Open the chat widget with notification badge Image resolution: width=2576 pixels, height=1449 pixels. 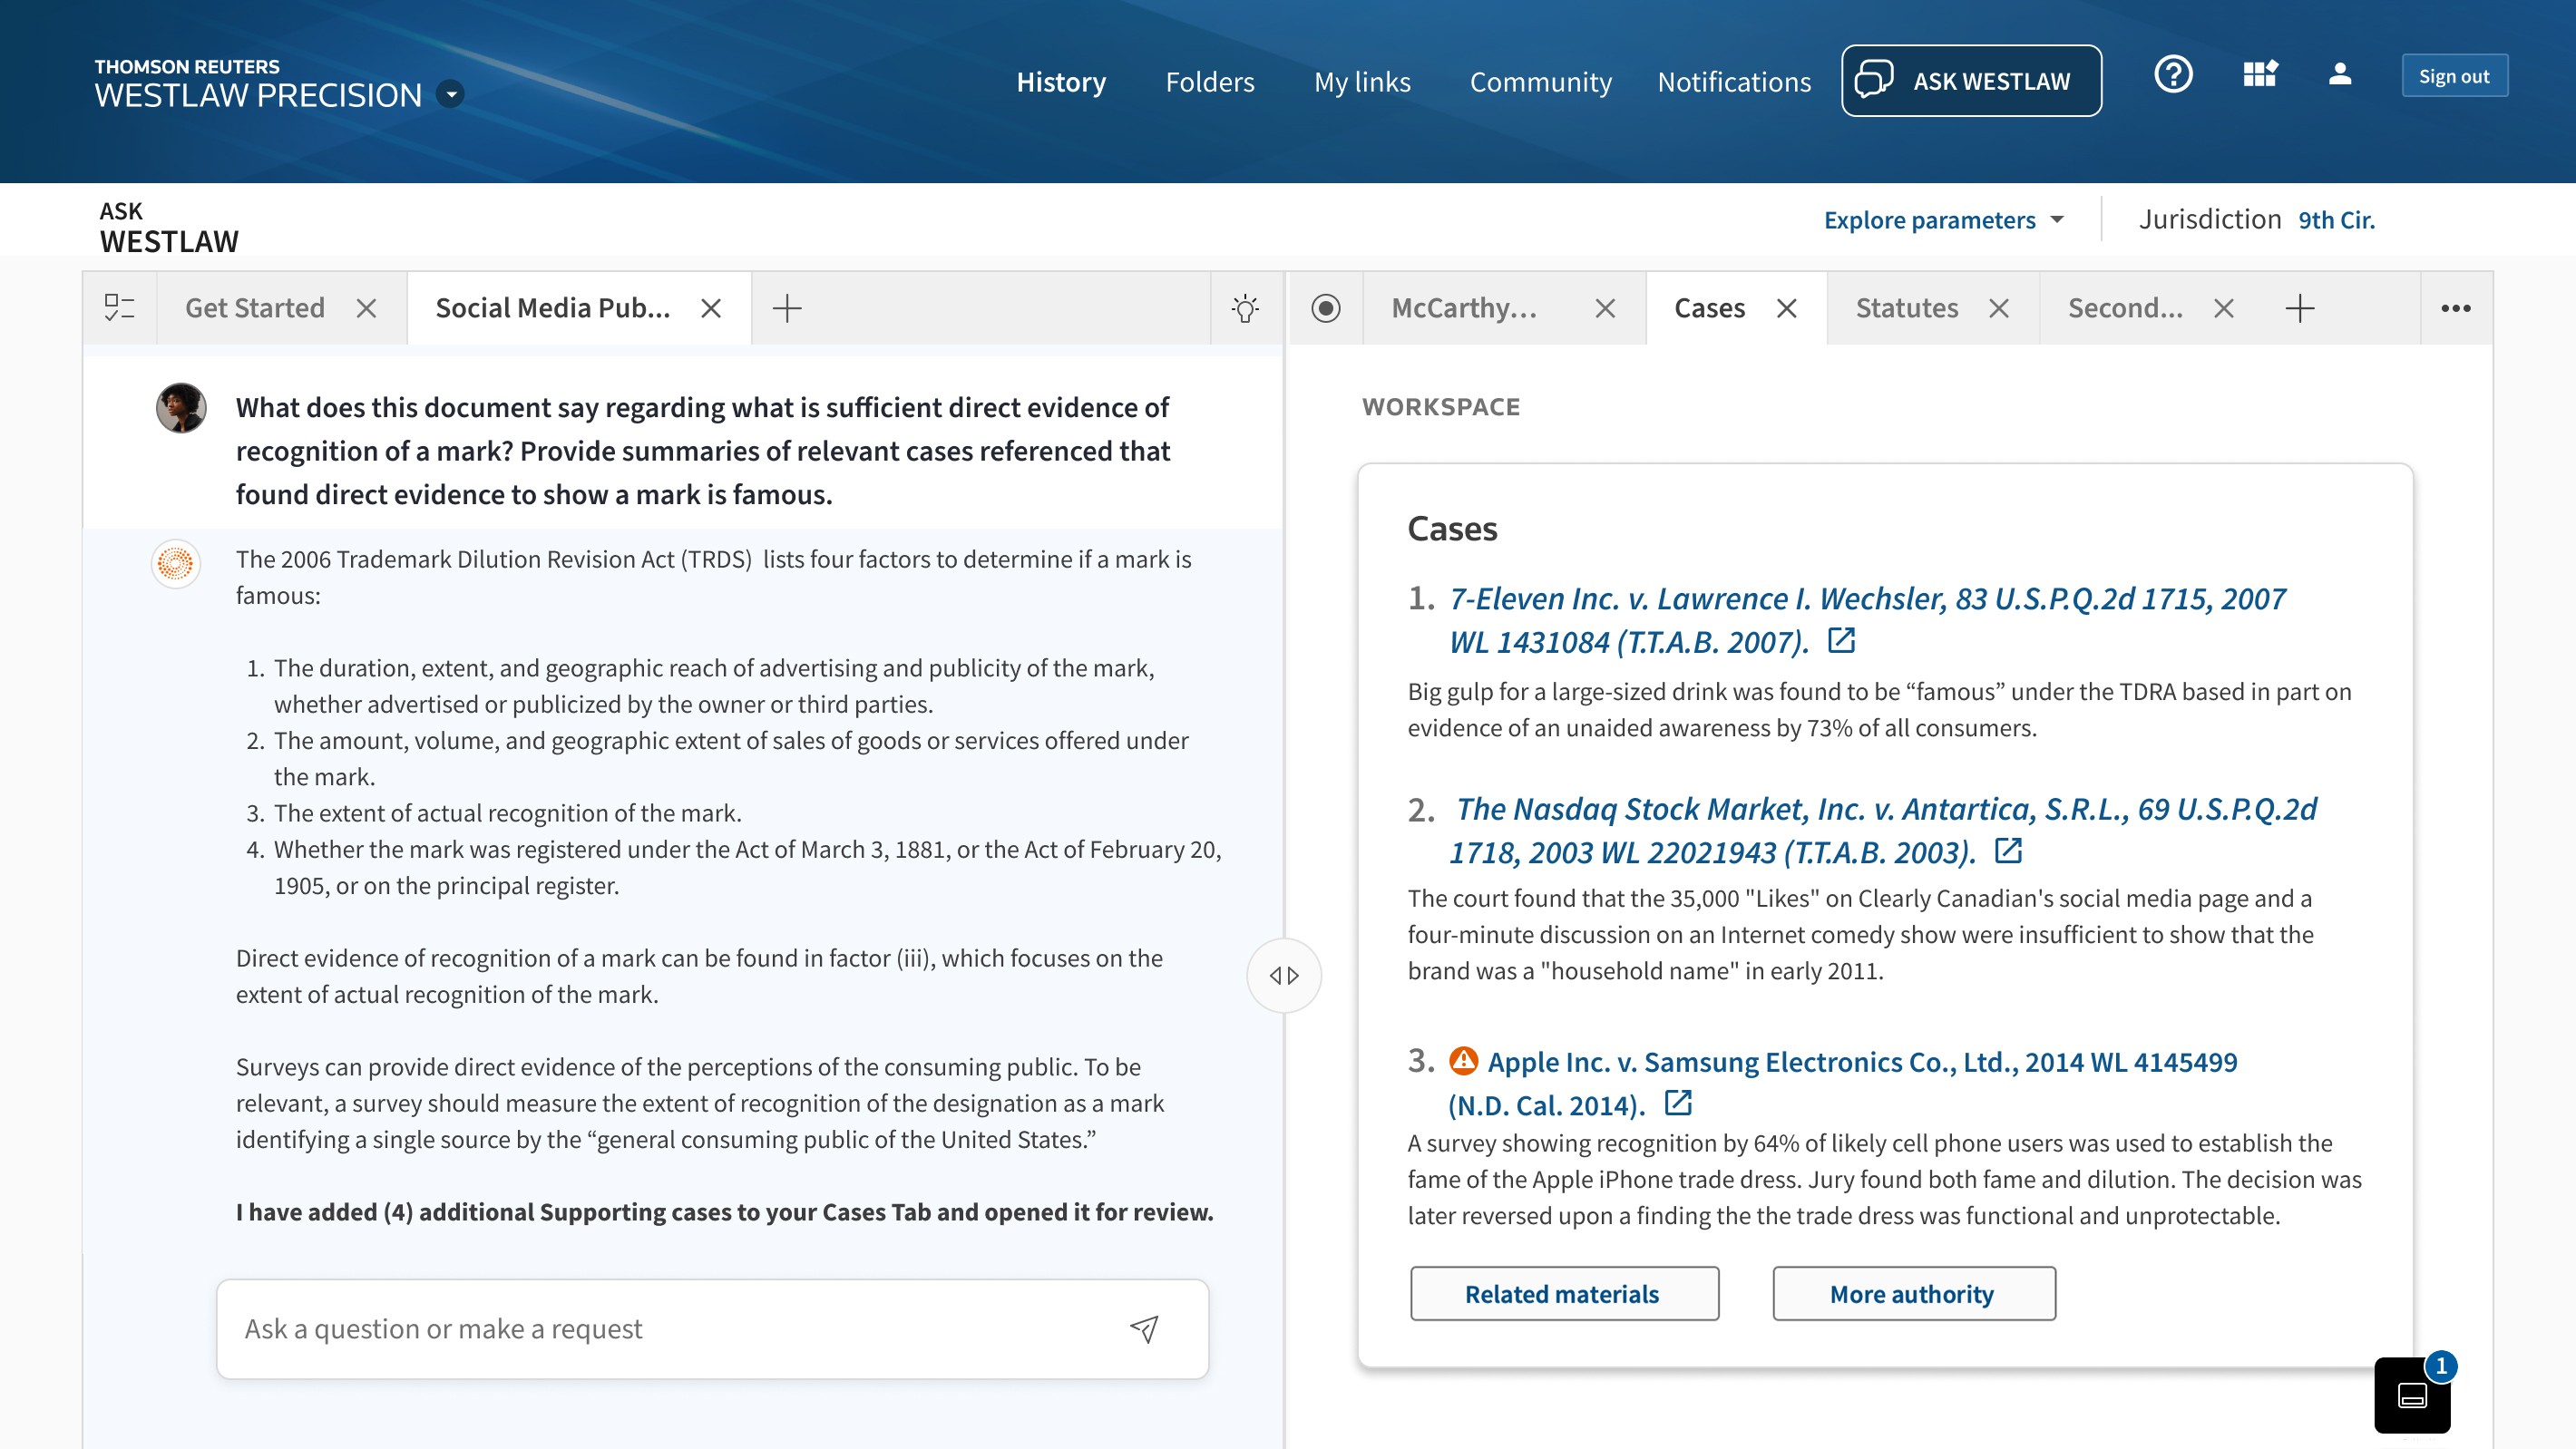2412,1394
